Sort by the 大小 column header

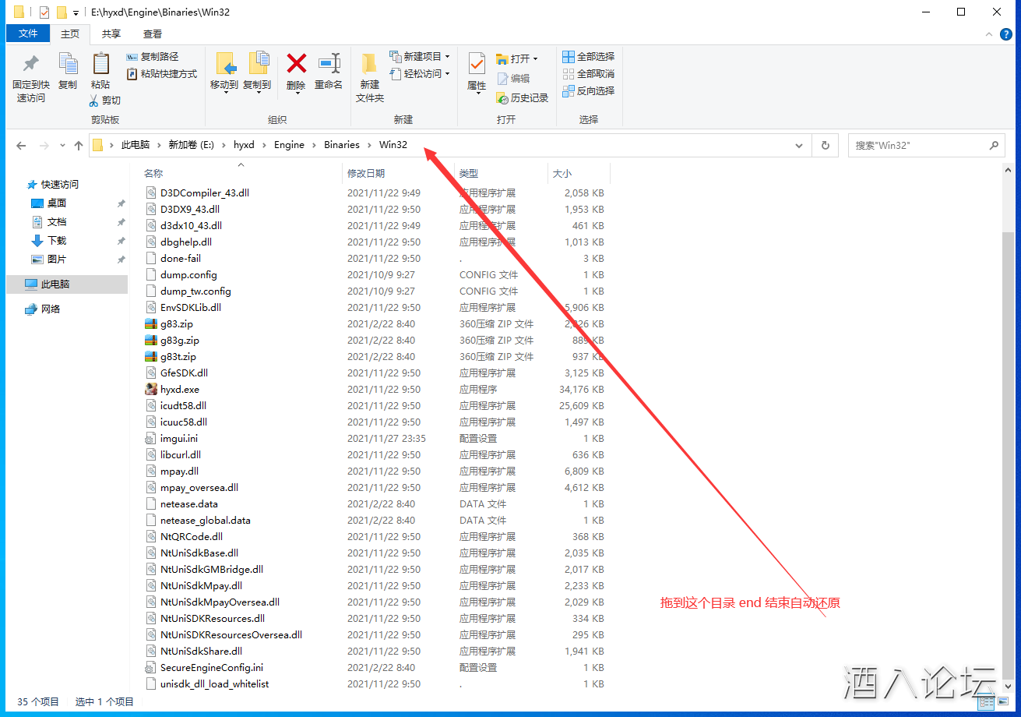coord(579,174)
